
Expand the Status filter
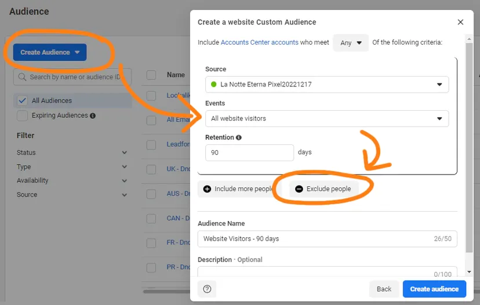pyautogui.click(x=72, y=152)
